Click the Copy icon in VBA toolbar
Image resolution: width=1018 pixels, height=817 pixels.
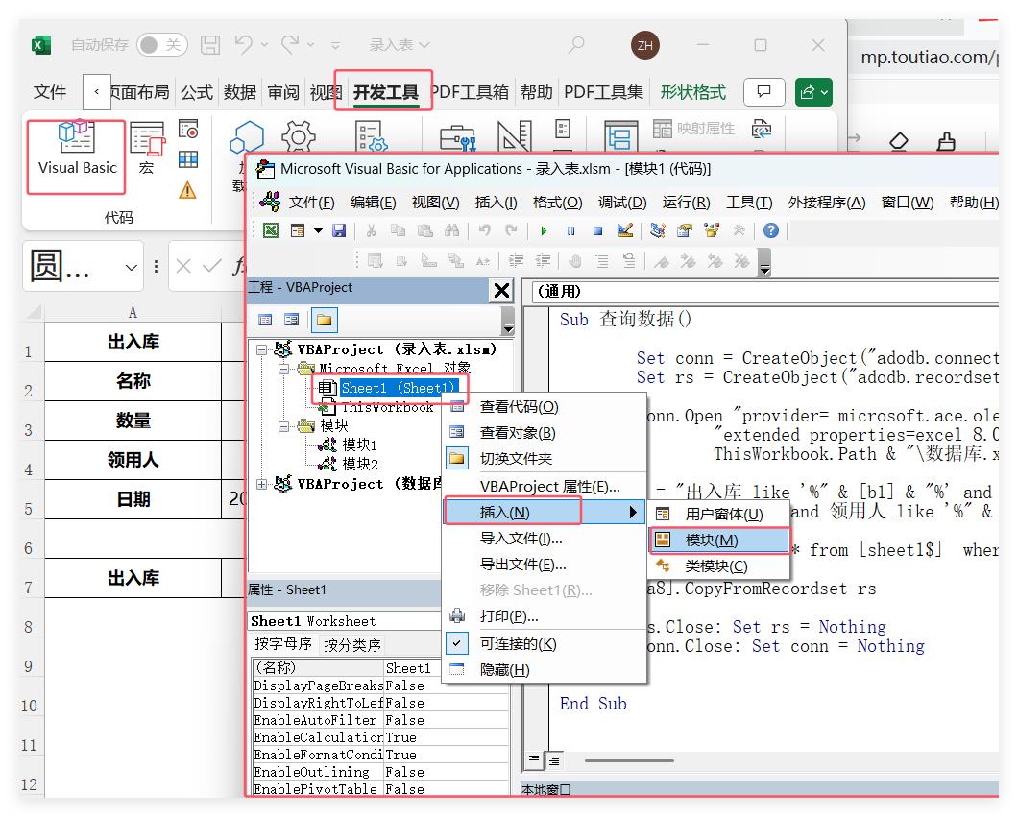398,230
